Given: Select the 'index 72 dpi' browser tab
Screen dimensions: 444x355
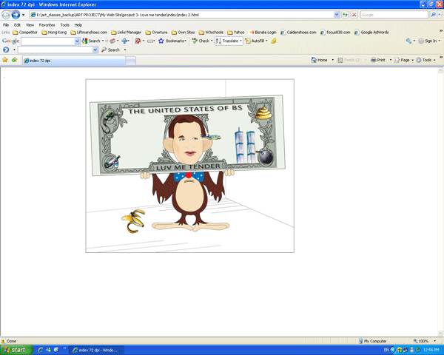Looking at the screenshot, I should click(37, 60).
